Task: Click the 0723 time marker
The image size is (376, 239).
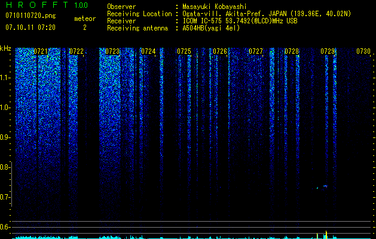Action: point(112,51)
